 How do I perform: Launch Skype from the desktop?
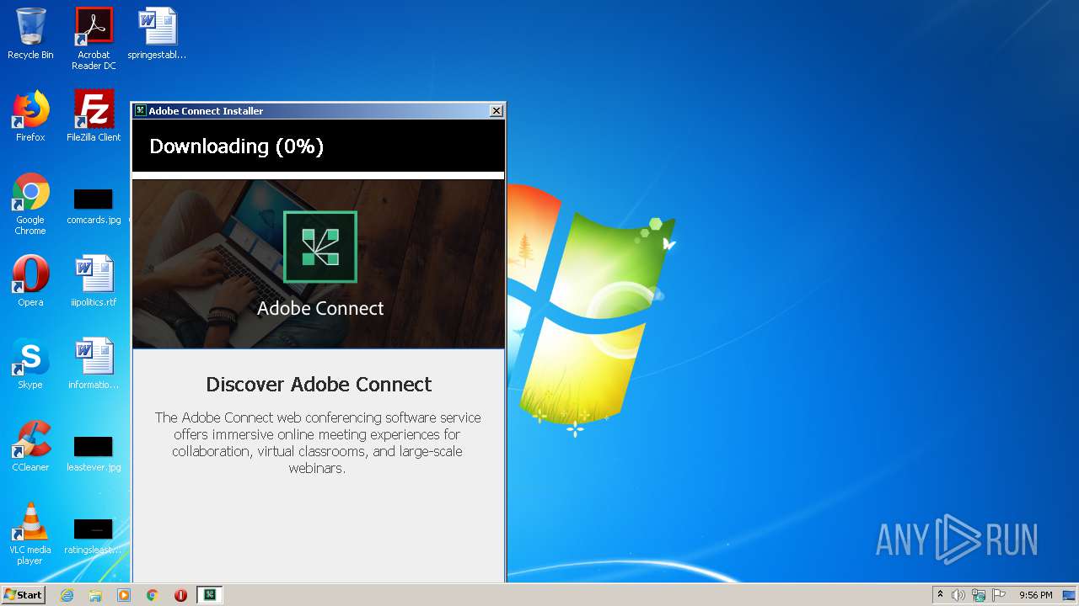pyautogui.click(x=30, y=364)
